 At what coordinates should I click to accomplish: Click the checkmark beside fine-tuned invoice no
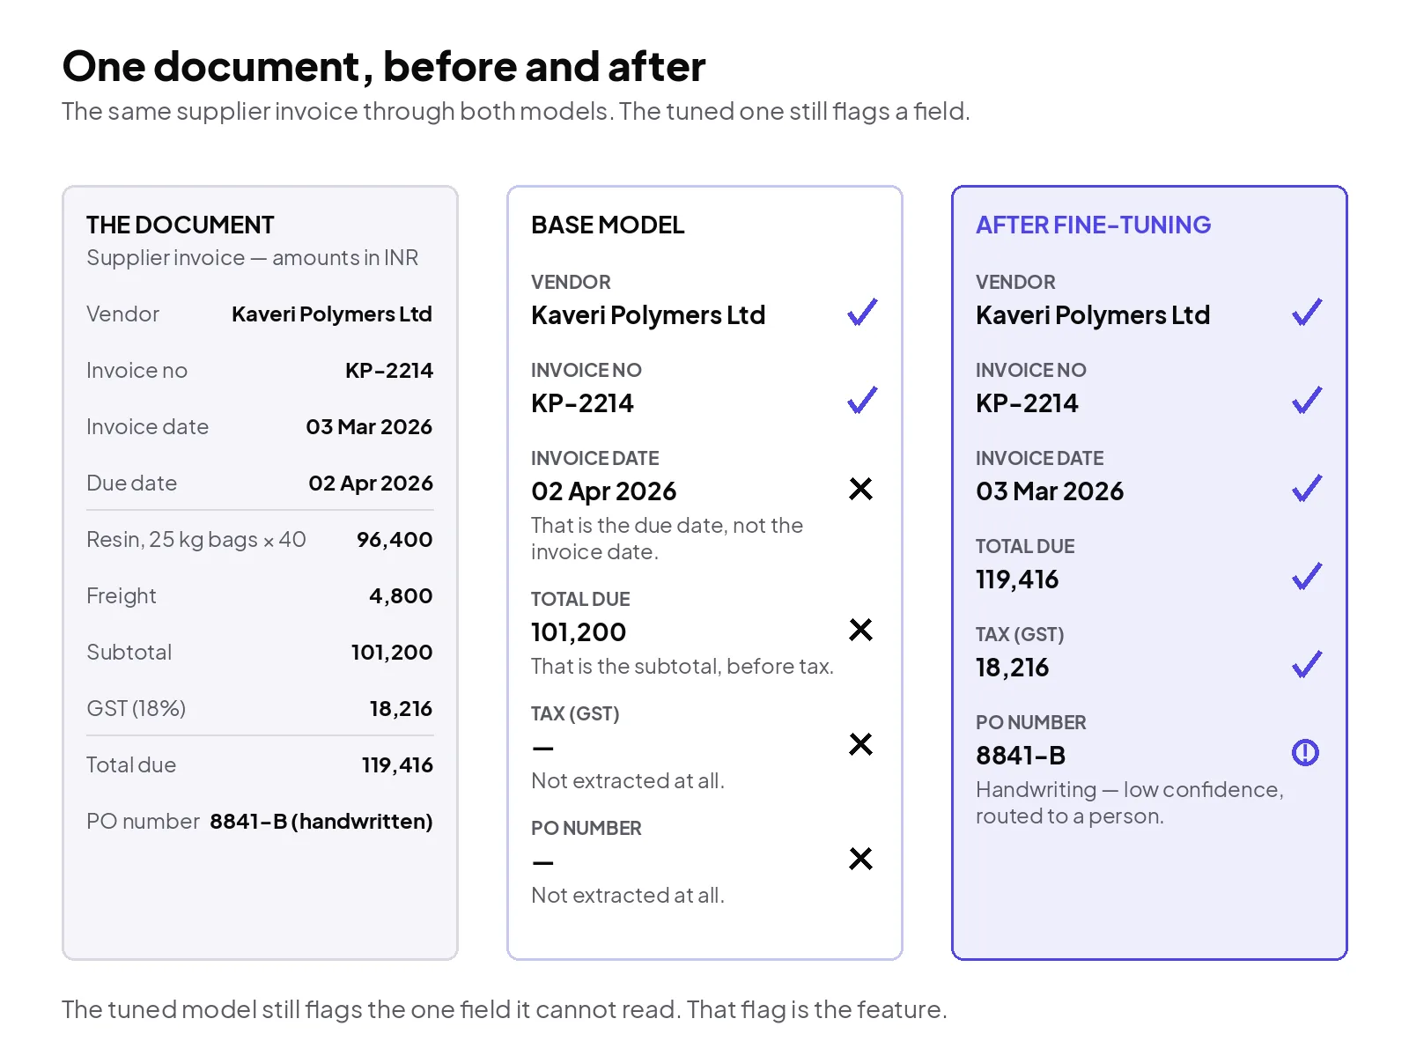click(x=1307, y=400)
